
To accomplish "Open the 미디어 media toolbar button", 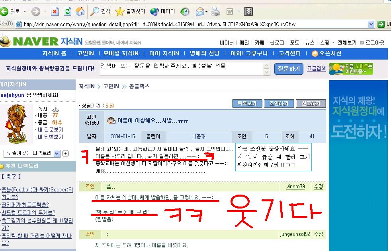I will (162, 11).
